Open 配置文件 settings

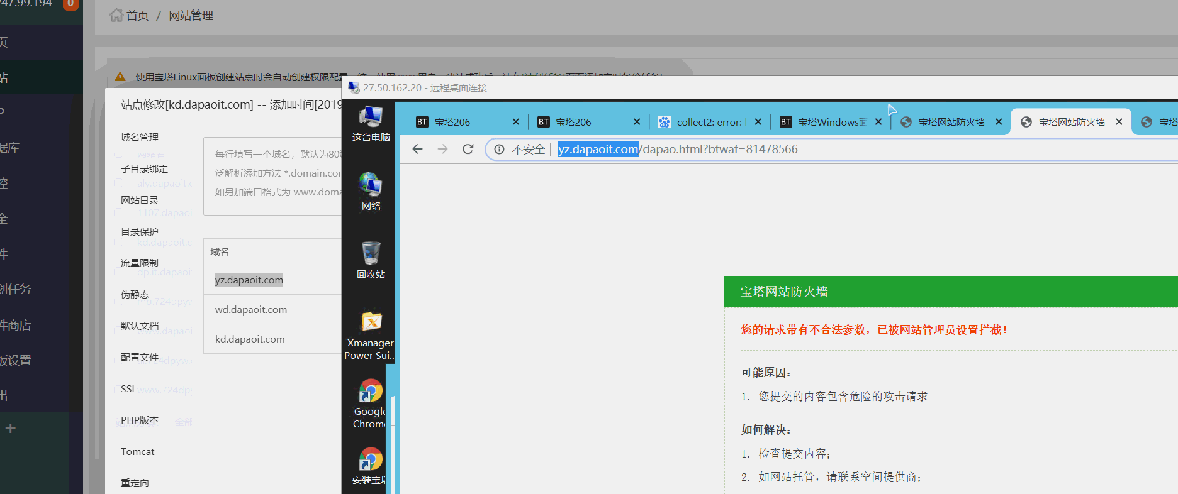pyautogui.click(x=140, y=357)
